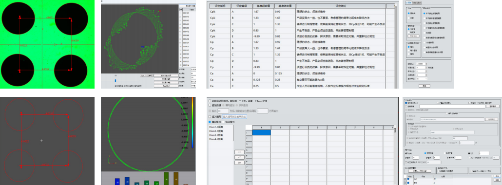Tick the 追加数据 checkbox
The width and height of the screenshot is (502, 185).
[x=210, y=105]
